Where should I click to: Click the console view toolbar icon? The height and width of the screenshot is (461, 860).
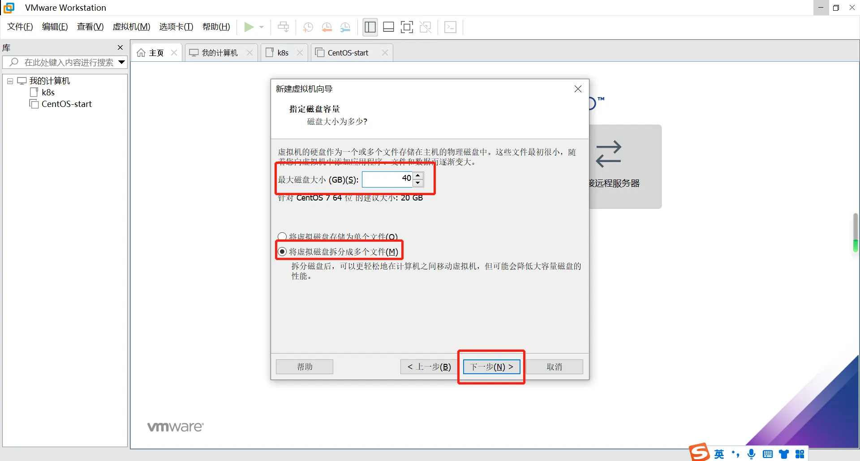tap(450, 27)
